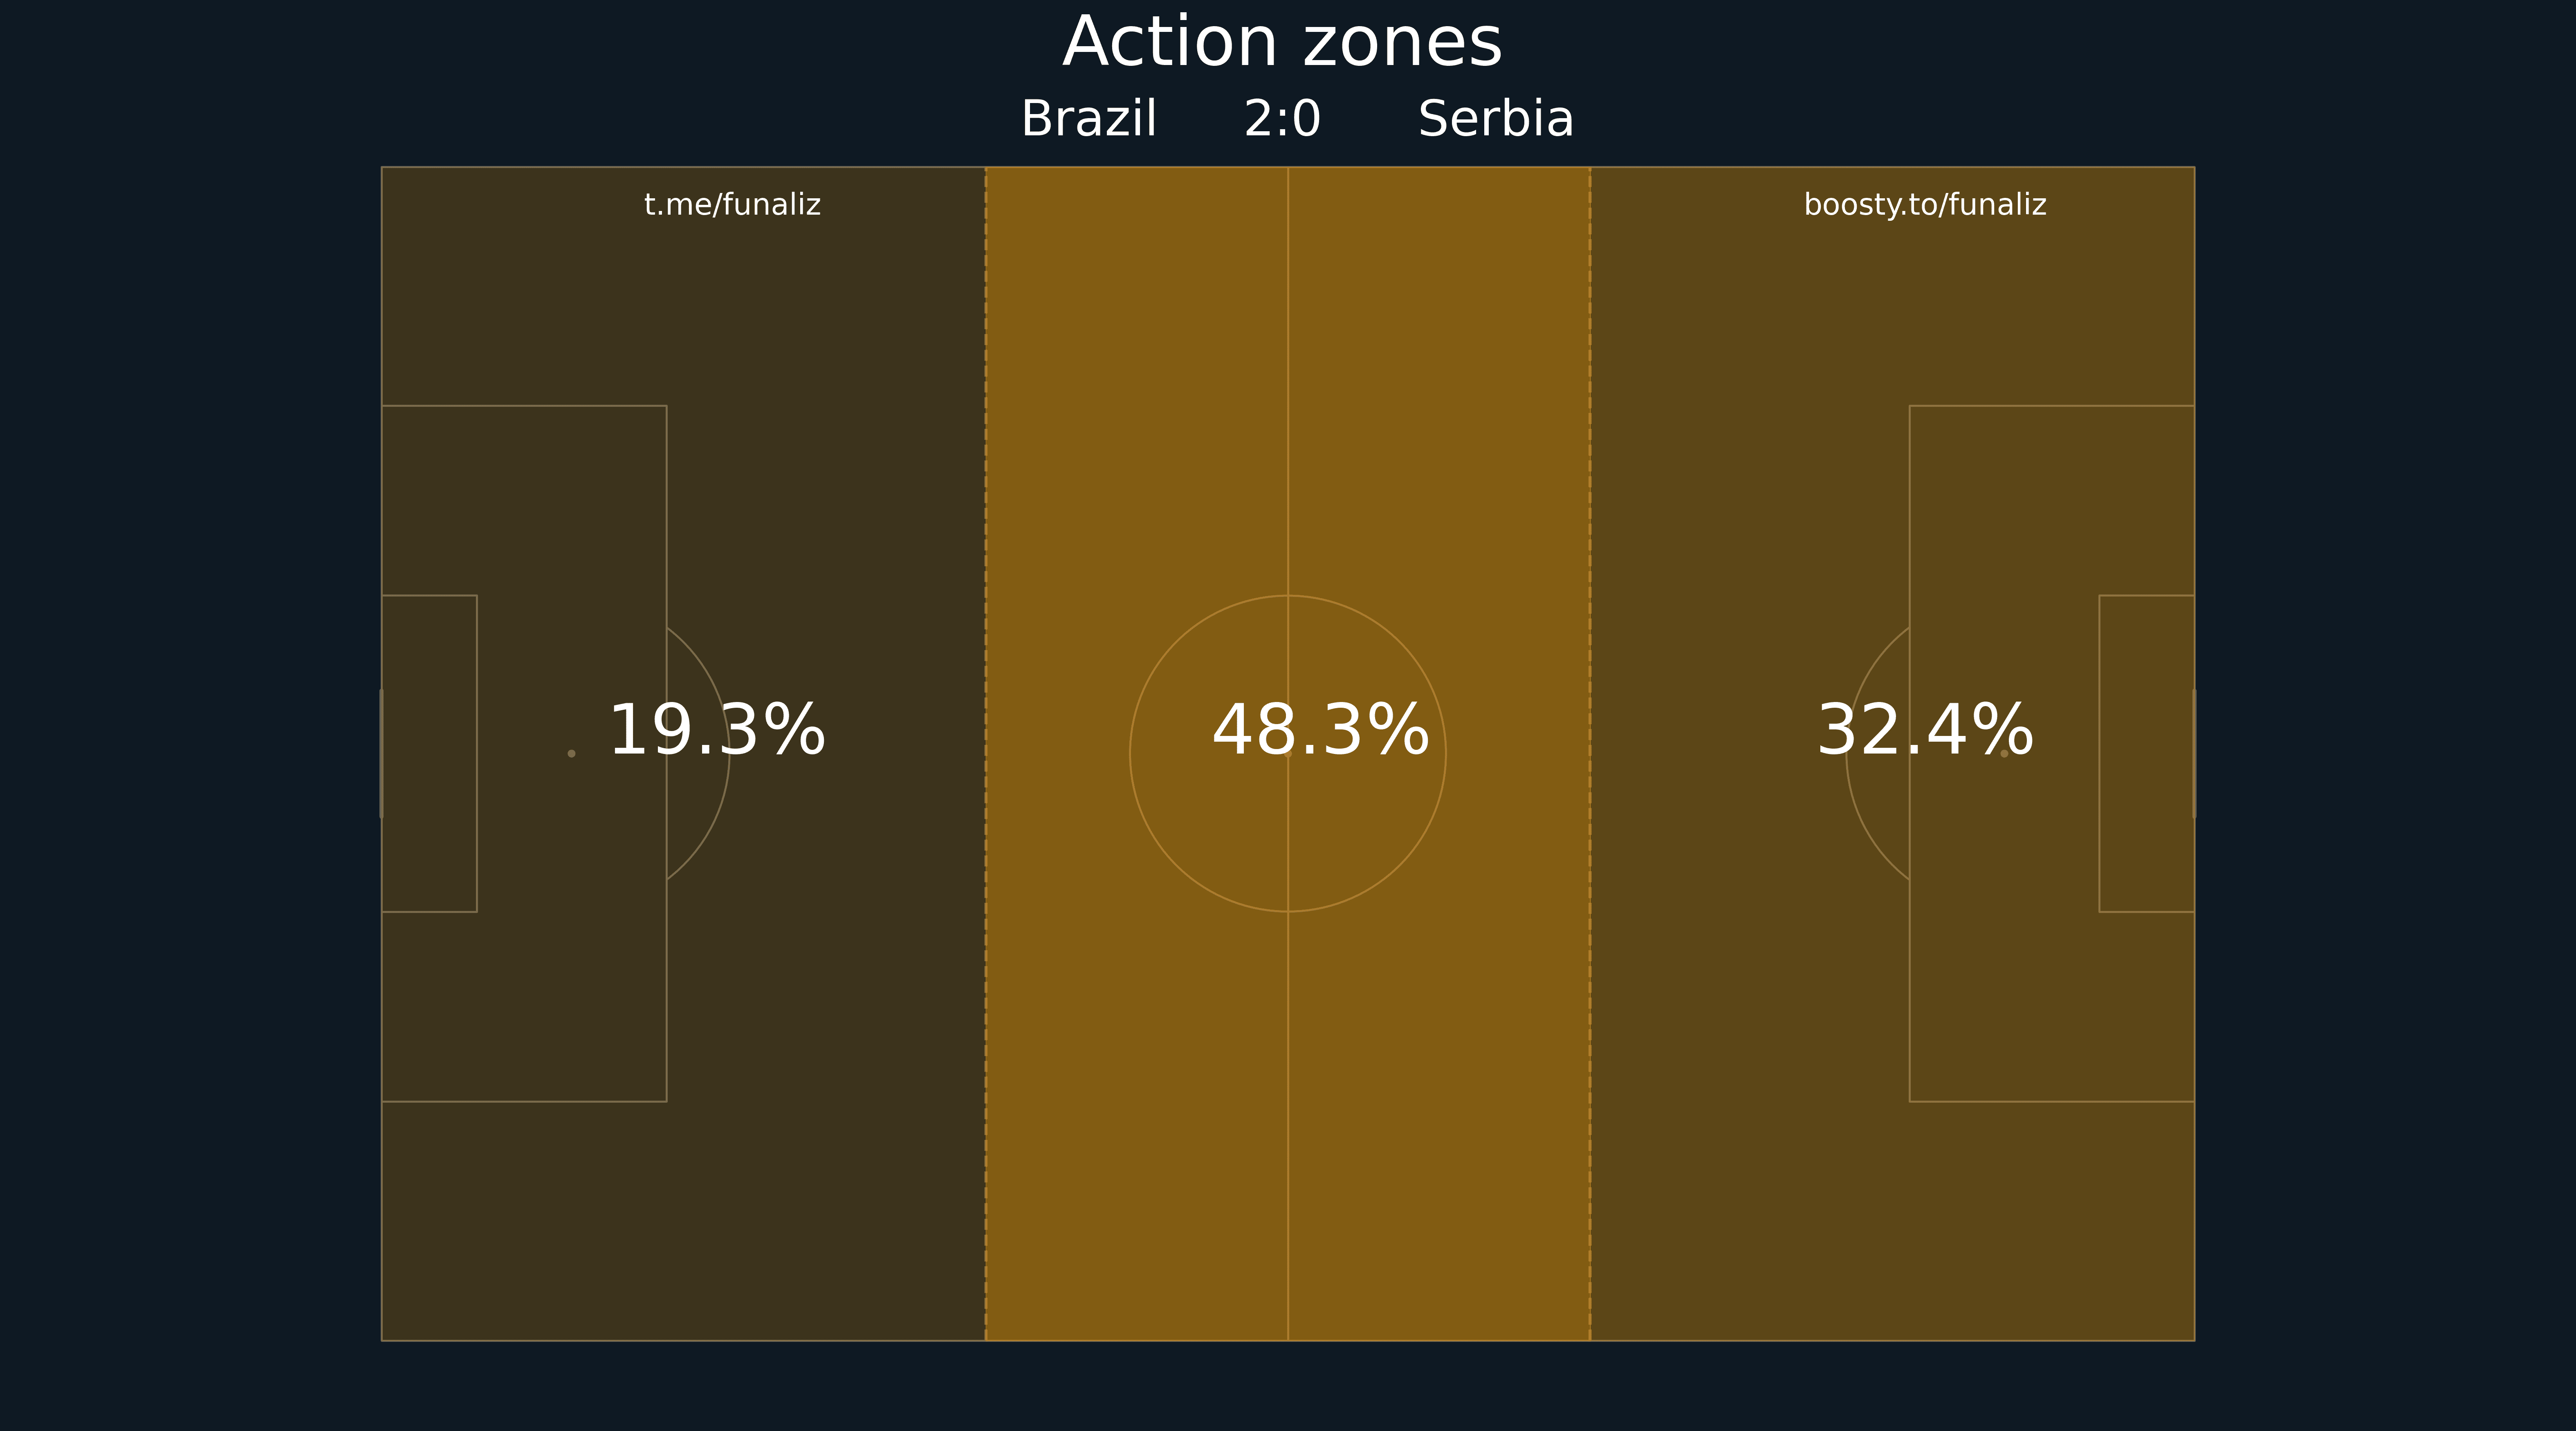Click the right penalty spot dot
Viewport: 2576px width, 1431px height.
coord(2004,753)
